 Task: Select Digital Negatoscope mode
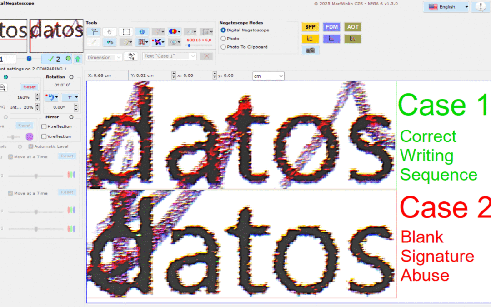[x=223, y=30]
